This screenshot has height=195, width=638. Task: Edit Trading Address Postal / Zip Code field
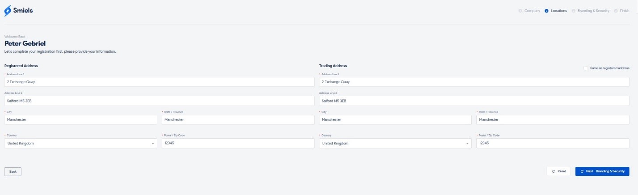tap(553, 143)
